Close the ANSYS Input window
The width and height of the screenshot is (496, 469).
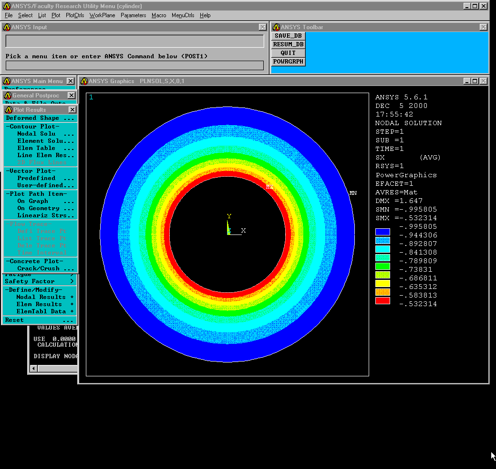[x=263, y=27]
